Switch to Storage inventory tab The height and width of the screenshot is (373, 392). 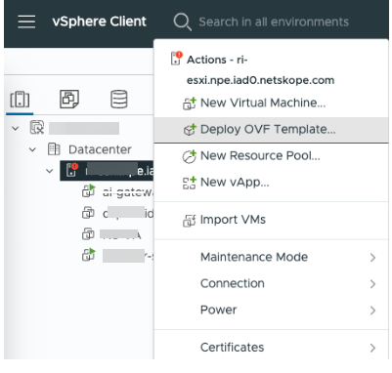pyautogui.click(x=119, y=99)
